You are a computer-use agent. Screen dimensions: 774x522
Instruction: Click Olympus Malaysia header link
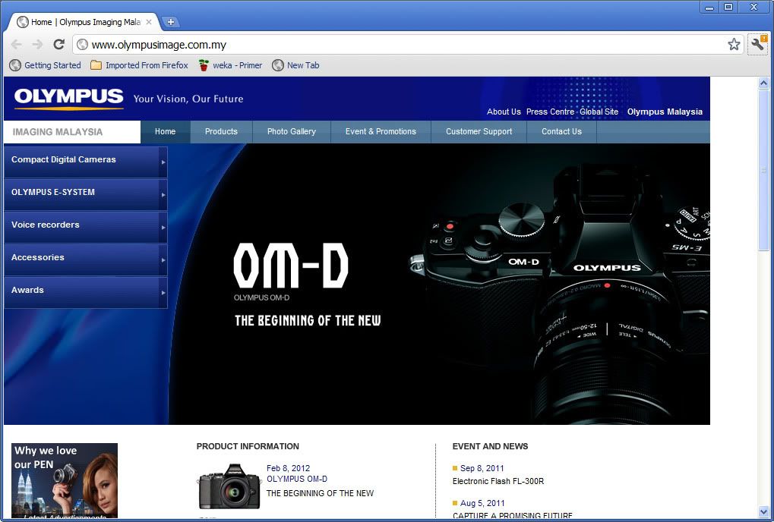point(665,112)
